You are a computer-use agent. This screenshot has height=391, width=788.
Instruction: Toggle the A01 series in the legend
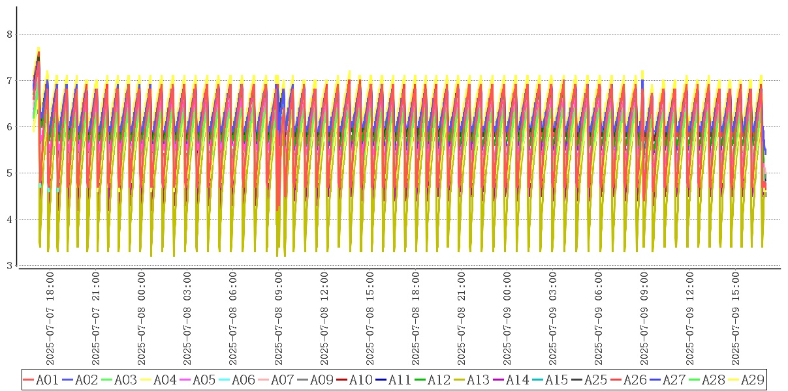click(x=48, y=379)
